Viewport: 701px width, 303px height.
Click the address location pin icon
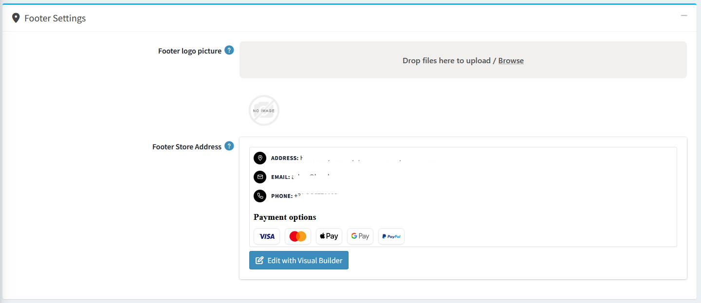click(260, 158)
